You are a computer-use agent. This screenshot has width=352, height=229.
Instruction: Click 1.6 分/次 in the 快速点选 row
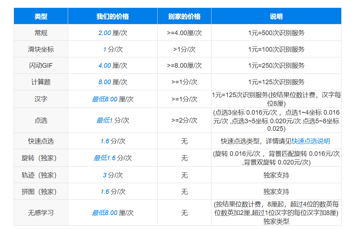click(x=113, y=141)
